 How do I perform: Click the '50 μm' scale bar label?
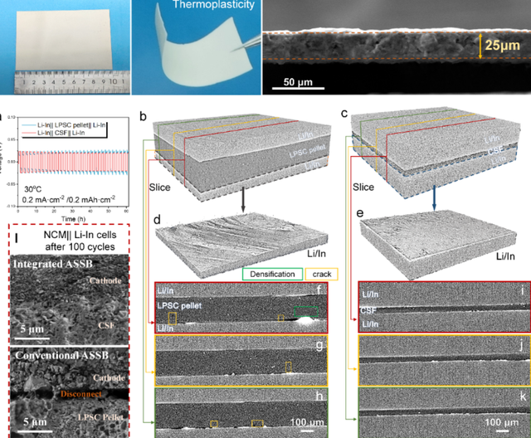[x=298, y=82]
